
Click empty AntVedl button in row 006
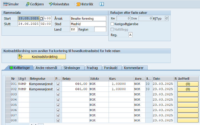pyautogui.click(x=188, y=110)
